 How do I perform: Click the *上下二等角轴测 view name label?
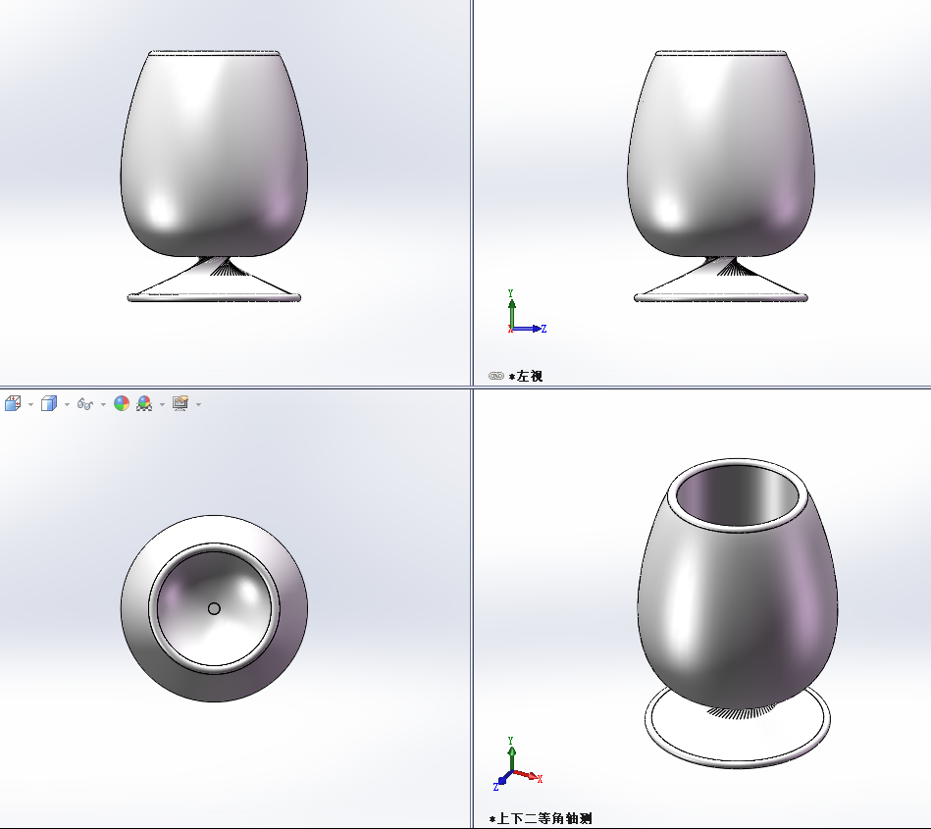coord(541,819)
